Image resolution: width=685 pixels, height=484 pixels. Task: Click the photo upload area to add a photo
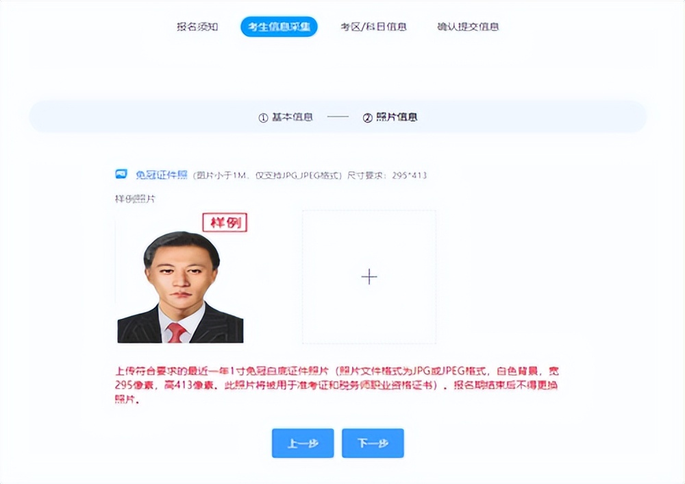tap(369, 277)
